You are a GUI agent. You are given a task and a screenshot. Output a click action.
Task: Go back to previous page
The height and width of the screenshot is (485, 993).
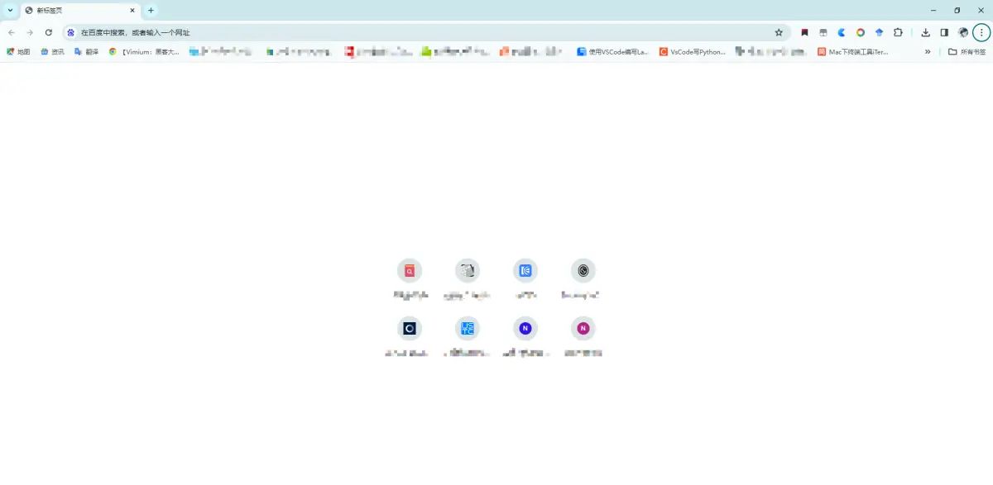click(x=12, y=32)
